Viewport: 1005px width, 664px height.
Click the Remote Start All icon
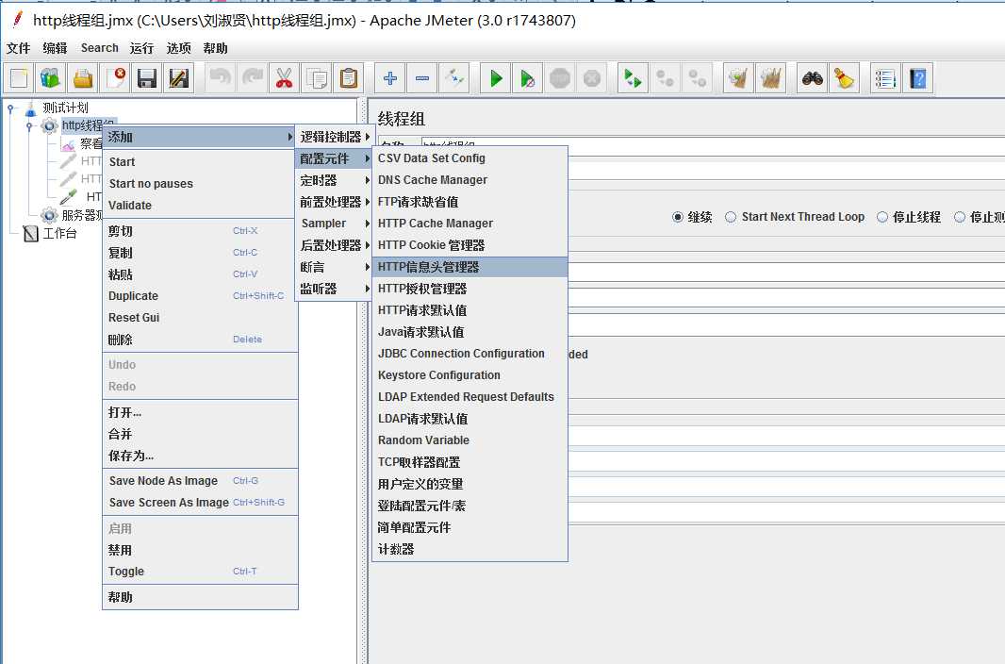click(633, 79)
